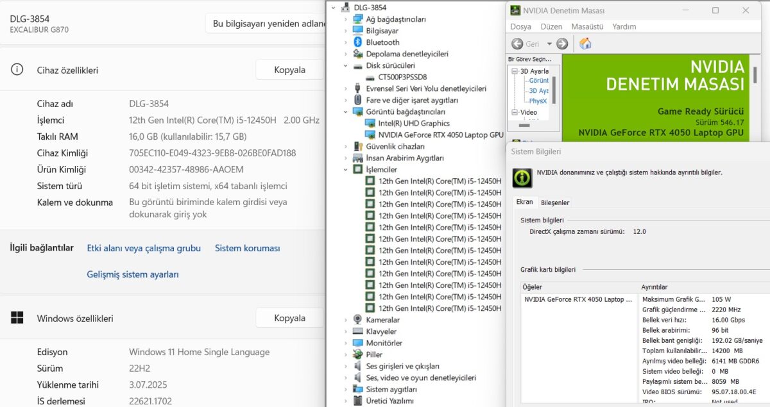Click the Forward arrow icon in NVIDIA toolbar
Screen dimensions: 770x407
(562, 44)
